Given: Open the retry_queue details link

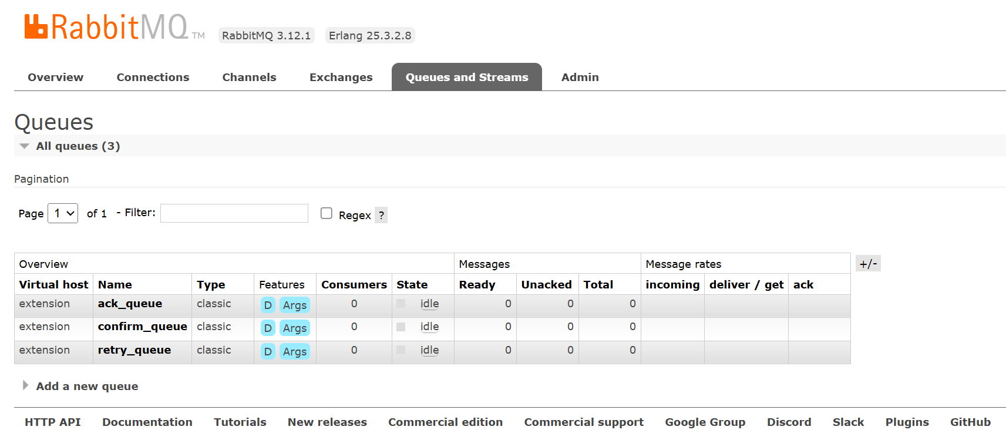Looking at the screenshot, I should coord(134,350).
